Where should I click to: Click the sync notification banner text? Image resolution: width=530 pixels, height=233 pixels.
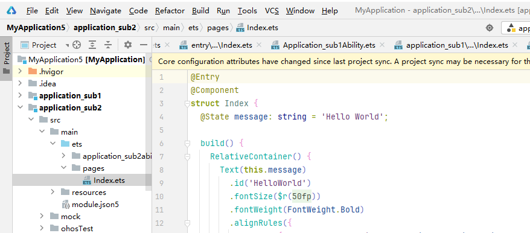[343, 62]
